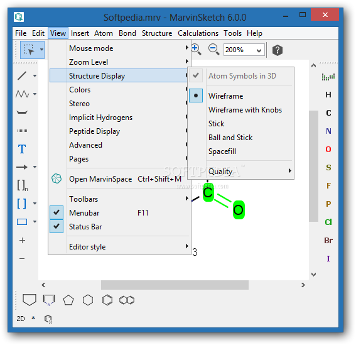Open the Structure menu

(157, 33)
